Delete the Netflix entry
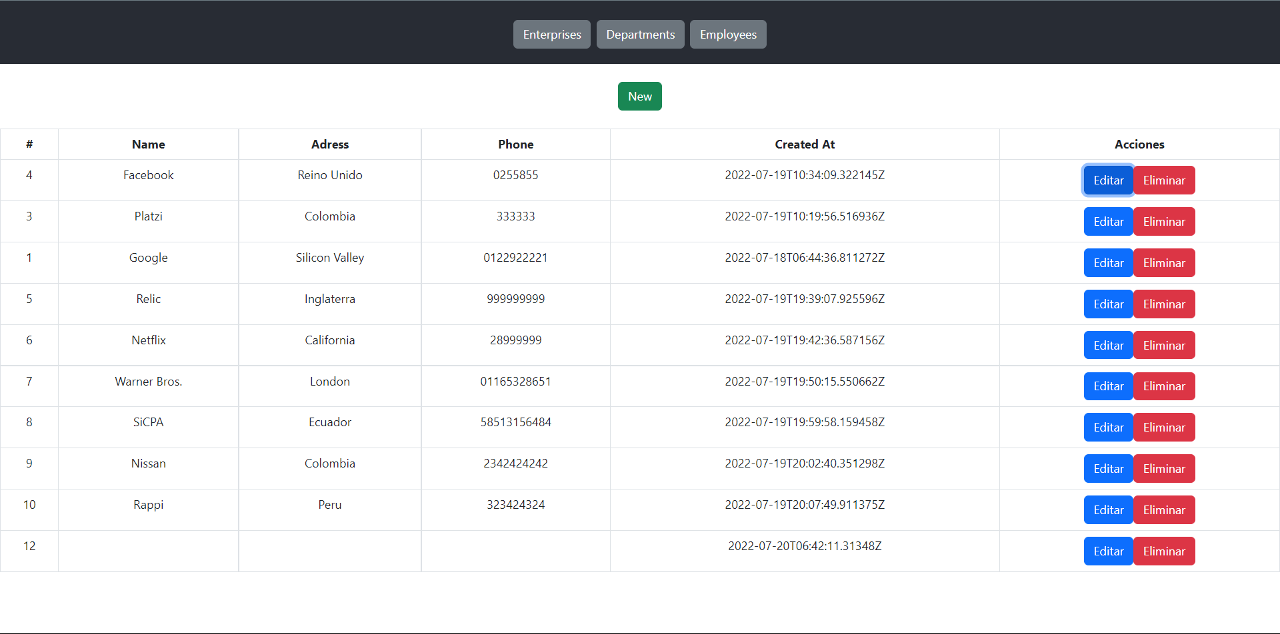The height and width of the screenshot is (634, 1280). [x=1164, y=346]
